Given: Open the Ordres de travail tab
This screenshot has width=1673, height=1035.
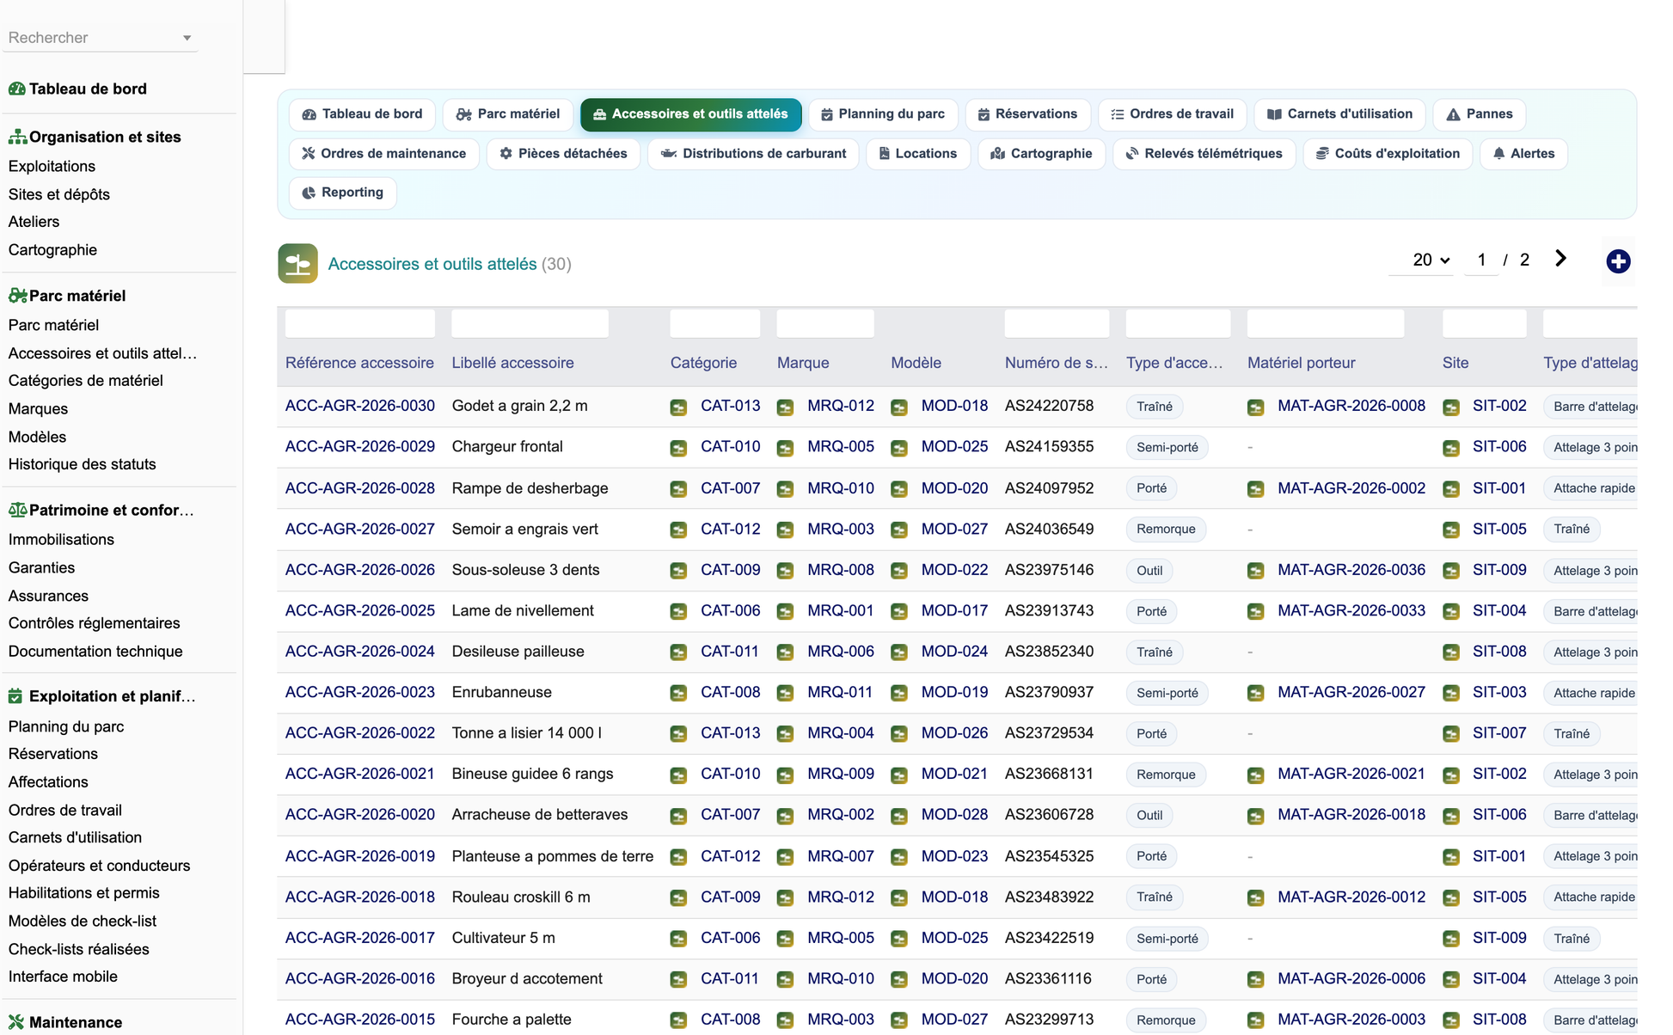Looking at the screenshot, I should [1172, 114].
